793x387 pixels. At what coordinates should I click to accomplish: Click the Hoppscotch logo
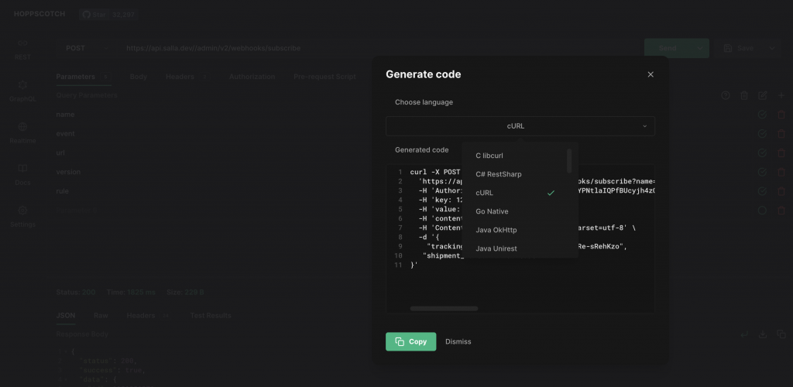click(39, 14)
